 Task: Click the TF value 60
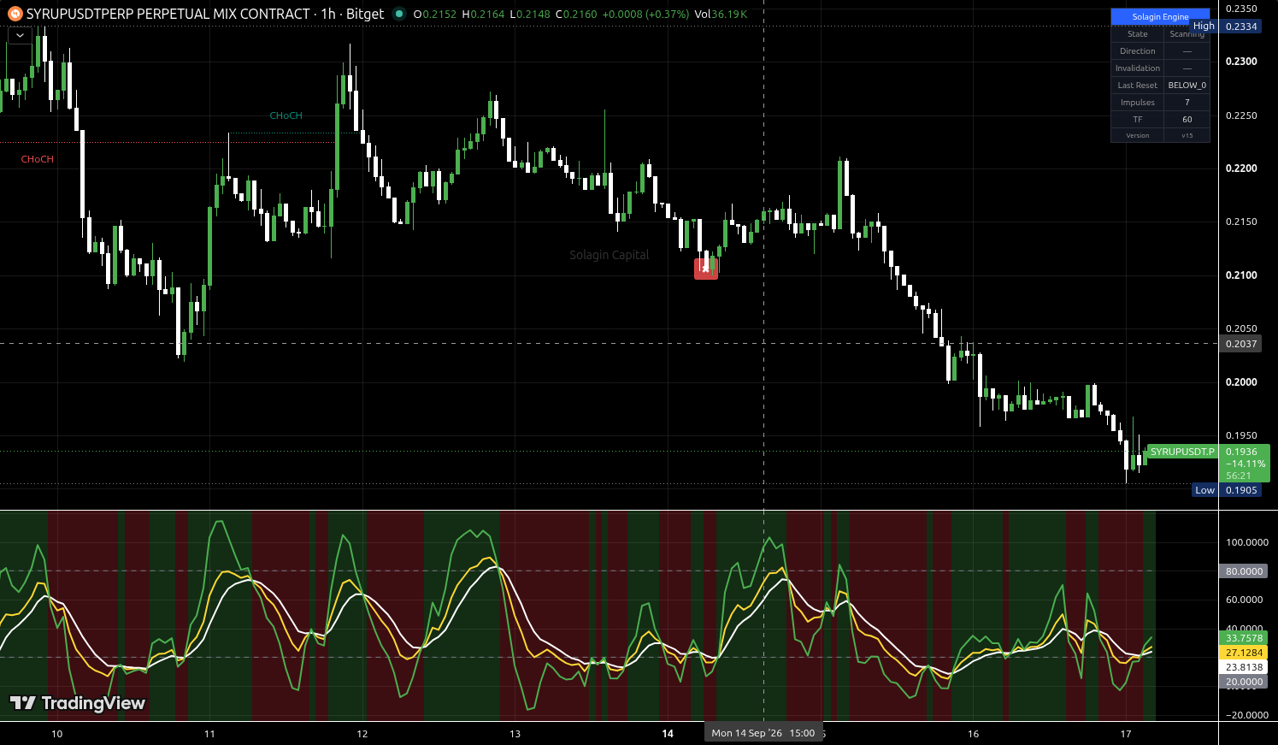click(1187, 120)
